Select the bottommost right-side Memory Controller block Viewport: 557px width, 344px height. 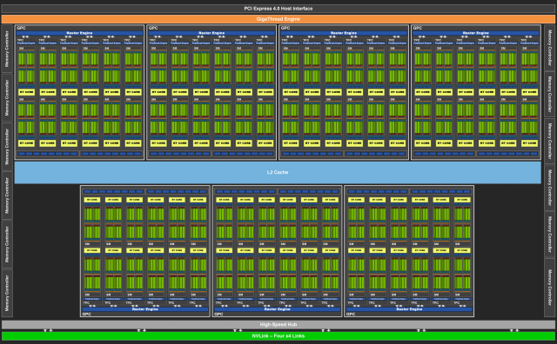coord(549,288)
